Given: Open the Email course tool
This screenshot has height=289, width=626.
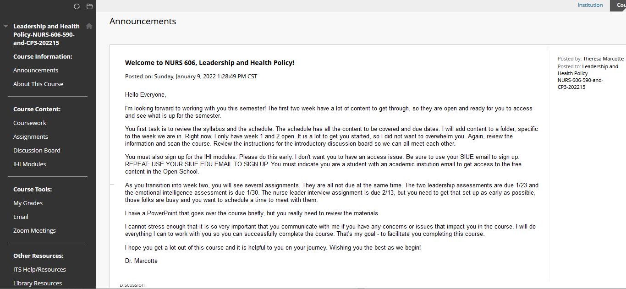Looking at the screenshot, I should coord(21,217).
